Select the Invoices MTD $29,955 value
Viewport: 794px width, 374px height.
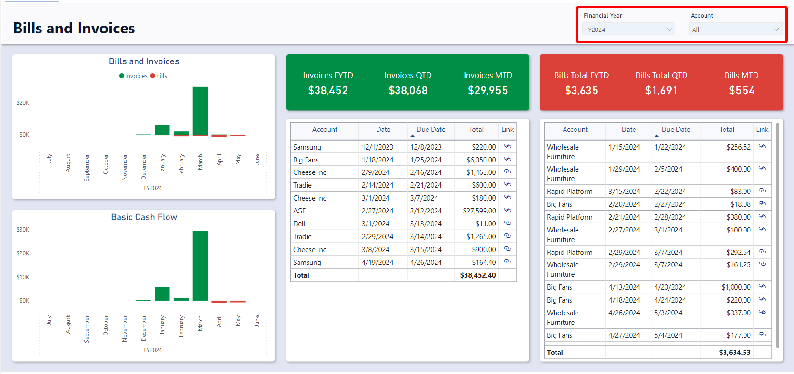[488, 91]
